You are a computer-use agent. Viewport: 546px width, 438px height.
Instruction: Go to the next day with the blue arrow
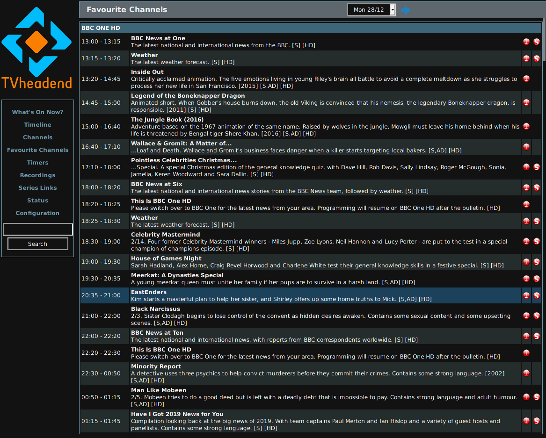pyautogui.click(x=405, y=10)
